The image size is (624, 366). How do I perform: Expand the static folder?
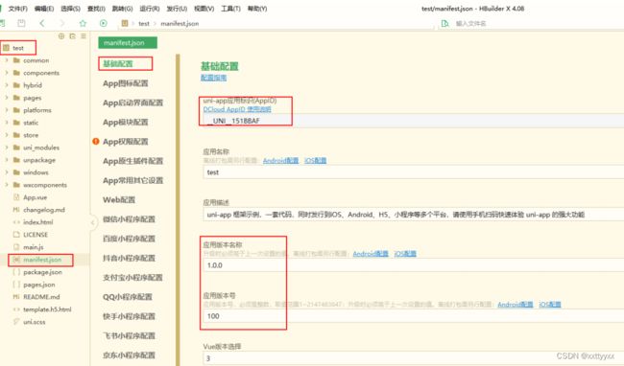(7, 123)
